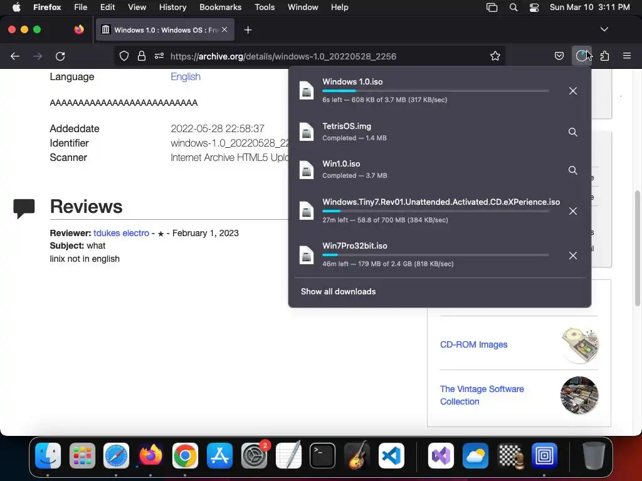This screenshot has height=481, width=642.
Task: Go back one page
Action: tap(15, 56)
